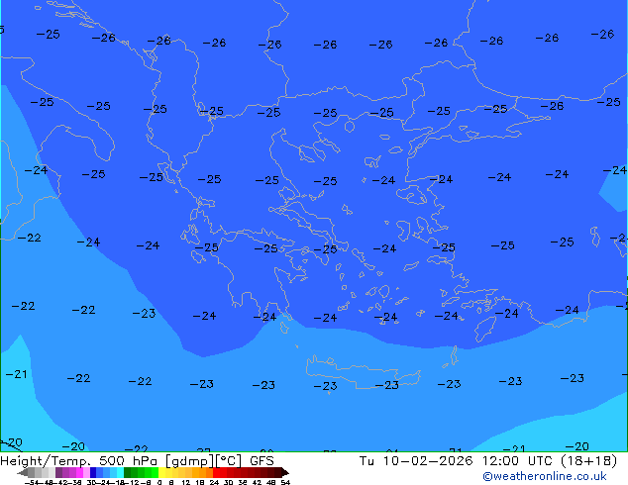This screenshot has height=485, width=628.
Task: Click the '54' value on legend scale
Action: click(x=285, y=482)
